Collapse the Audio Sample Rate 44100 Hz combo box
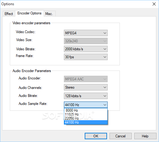This screenshot has width=159, height=142. tap(86, 105)
